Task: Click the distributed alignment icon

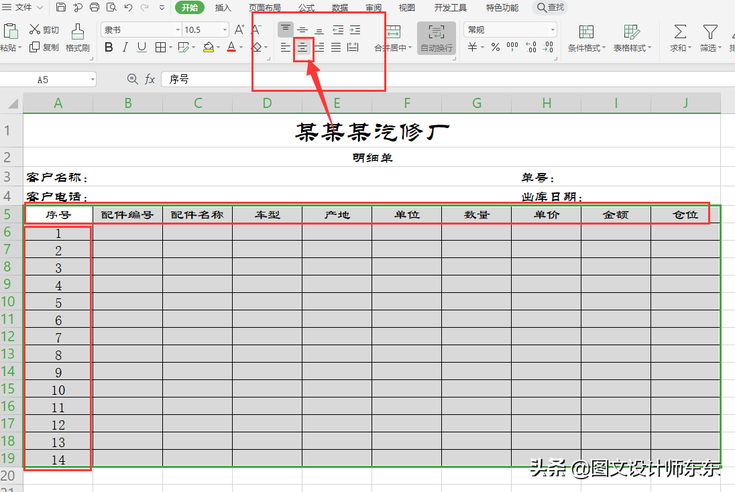Action: pyautogui.click(x=353, y=48)
